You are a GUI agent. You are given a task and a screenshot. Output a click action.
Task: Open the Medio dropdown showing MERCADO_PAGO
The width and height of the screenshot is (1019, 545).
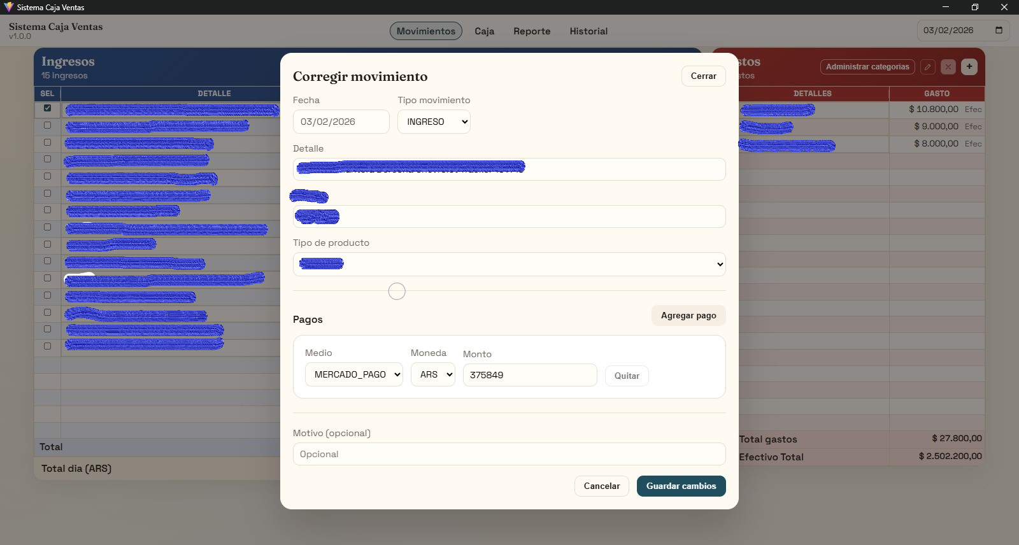click(x=353, y=375)
